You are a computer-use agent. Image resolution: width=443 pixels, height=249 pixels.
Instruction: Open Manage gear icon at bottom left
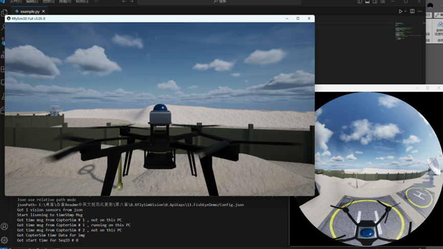(4, 240)
